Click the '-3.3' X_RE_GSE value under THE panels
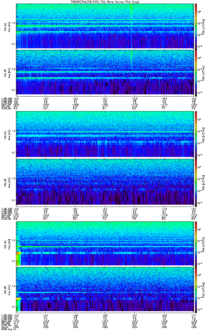Image resolution: width=207 pixels, height=331 pixels. click(16, 316)
